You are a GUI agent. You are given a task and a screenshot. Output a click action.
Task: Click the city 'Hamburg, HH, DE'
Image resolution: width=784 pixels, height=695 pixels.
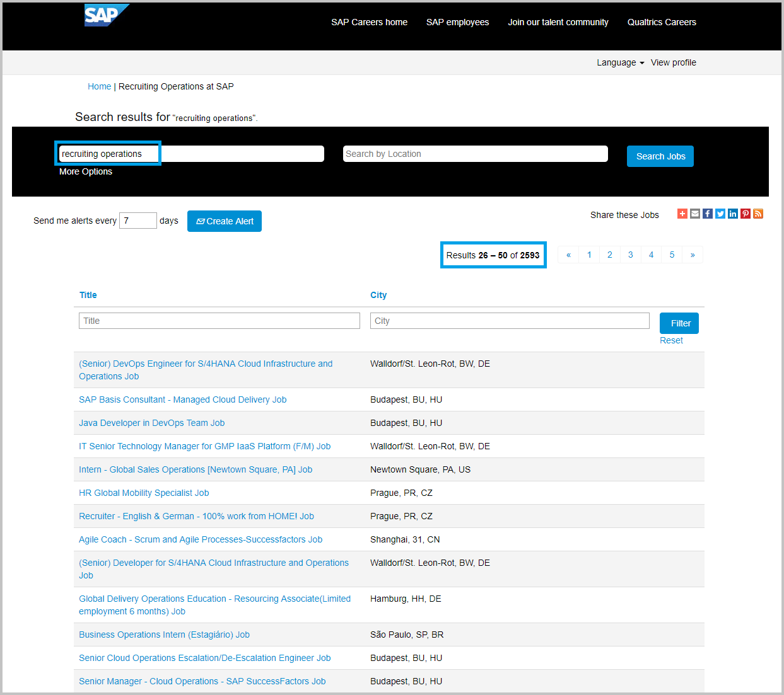(406, 599)
